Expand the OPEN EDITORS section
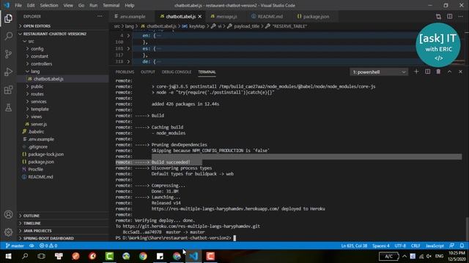The image size is (469, 263). 63,26
